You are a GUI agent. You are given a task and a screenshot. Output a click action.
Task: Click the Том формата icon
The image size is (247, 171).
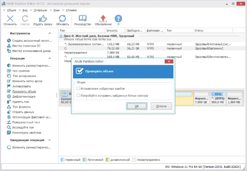coord(9,107)
